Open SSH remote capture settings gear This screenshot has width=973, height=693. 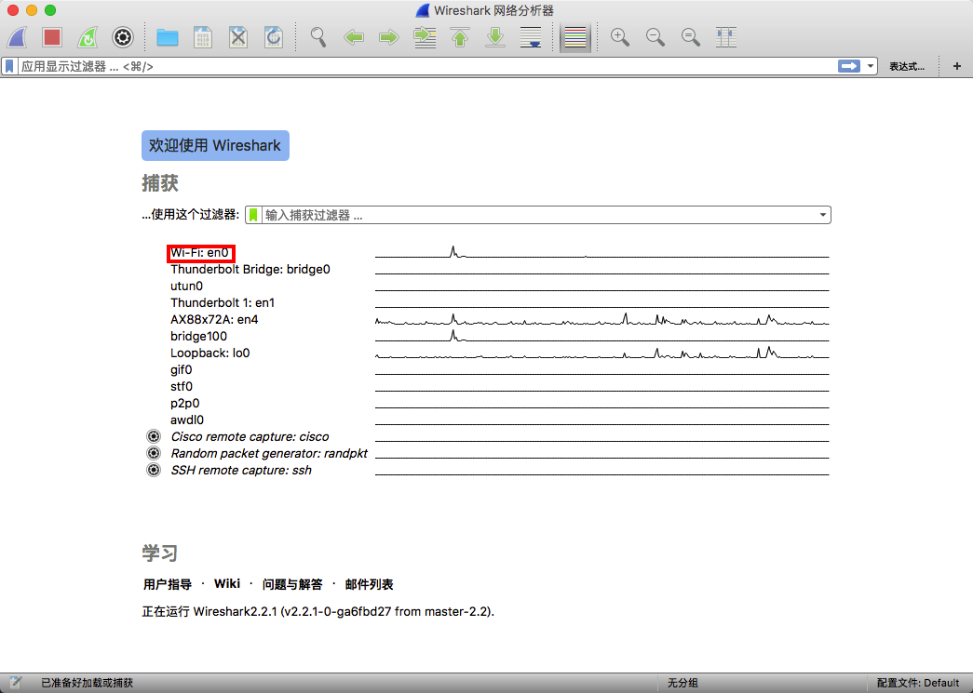point(154,470)
